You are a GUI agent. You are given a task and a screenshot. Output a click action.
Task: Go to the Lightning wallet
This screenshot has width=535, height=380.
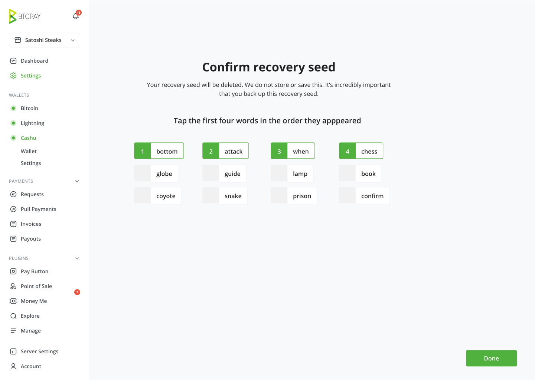pyautogui.click(x=32, y=123)
